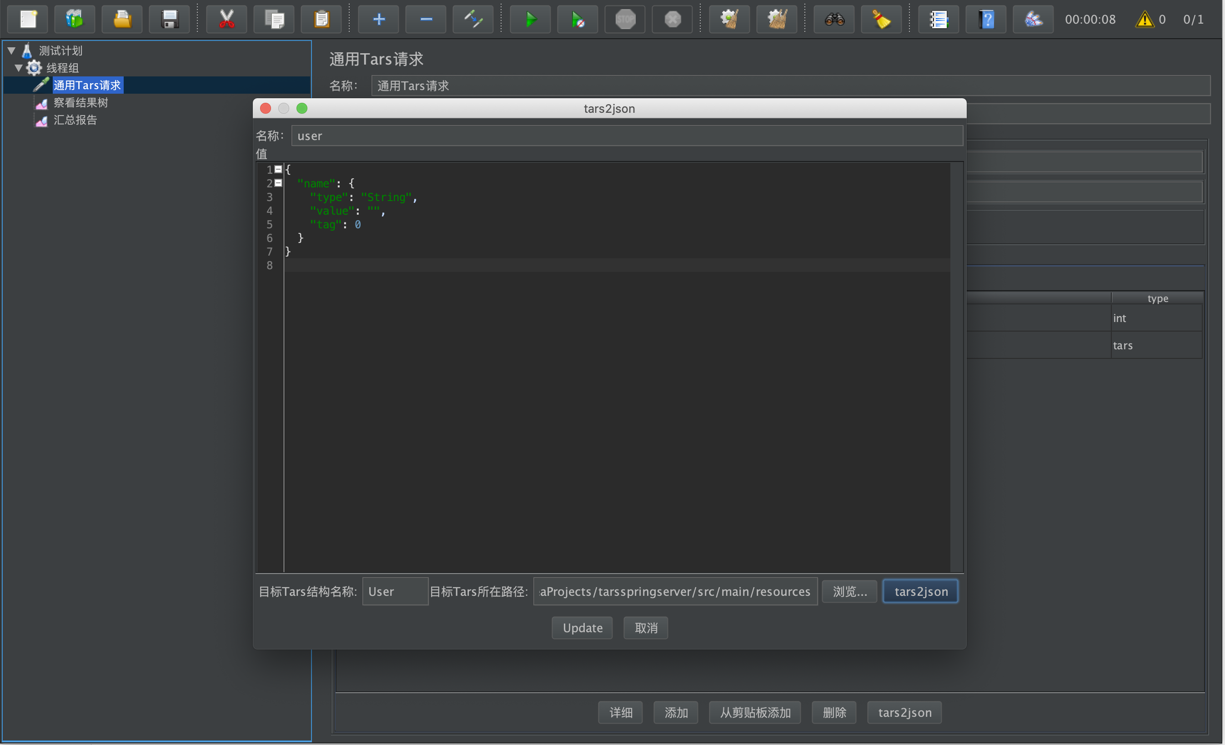This screenshot has width=1225, height=745.
Task: Collapse JSON fold marker on line 2
Action: [278, 183]
